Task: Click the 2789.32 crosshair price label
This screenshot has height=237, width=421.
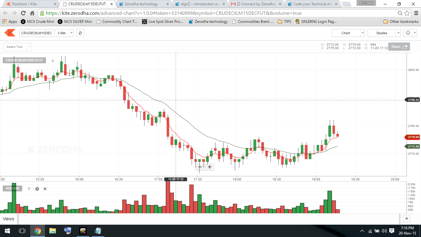Action: pyautogui.click(x=412, y=100)
